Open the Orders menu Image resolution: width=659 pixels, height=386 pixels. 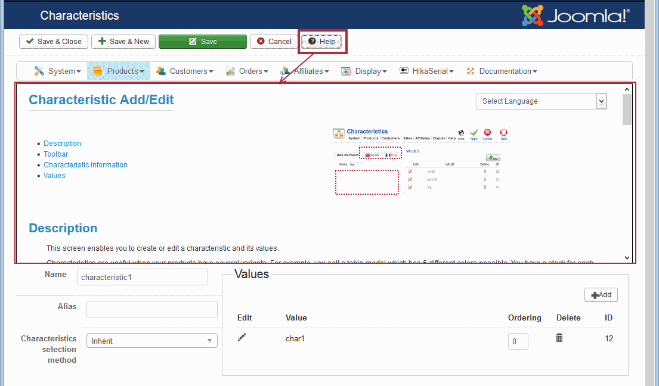(x=247, y=71)
